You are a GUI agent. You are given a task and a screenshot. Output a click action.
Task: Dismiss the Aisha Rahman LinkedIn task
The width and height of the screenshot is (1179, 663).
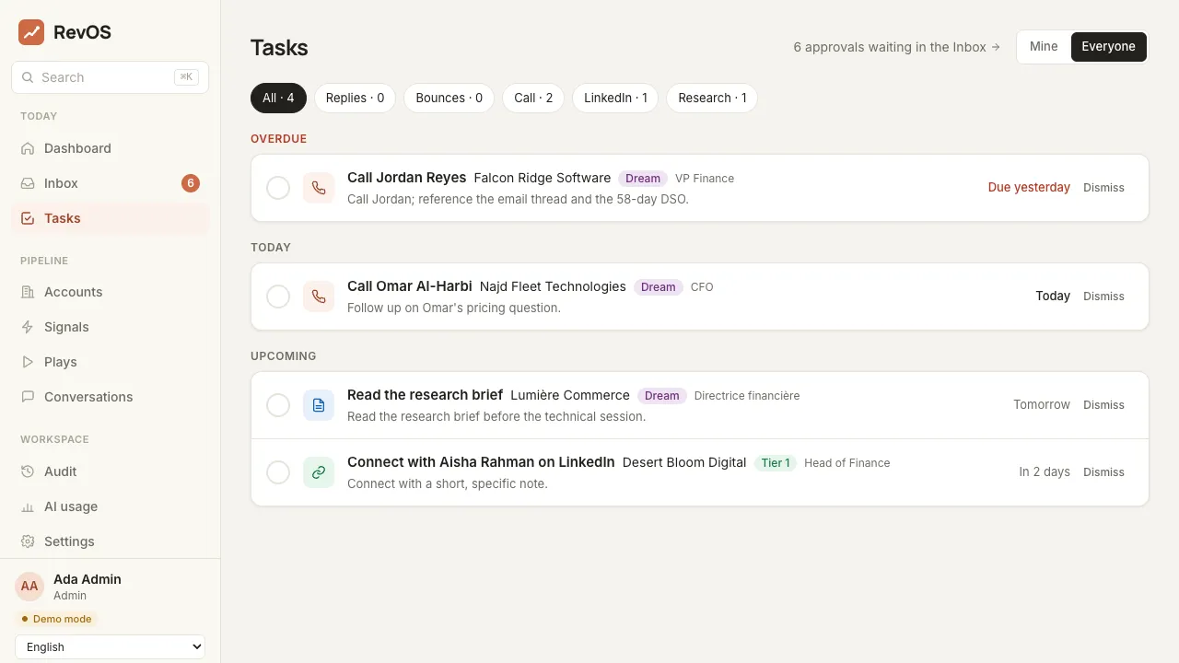[1103, 472]
